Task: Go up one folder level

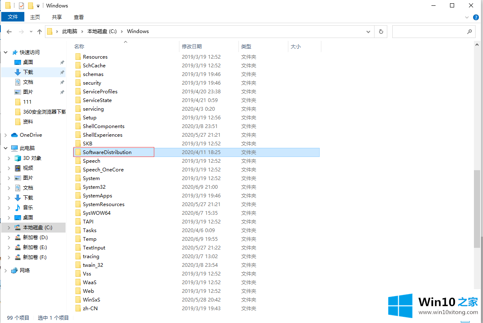Action: [40, 31]
